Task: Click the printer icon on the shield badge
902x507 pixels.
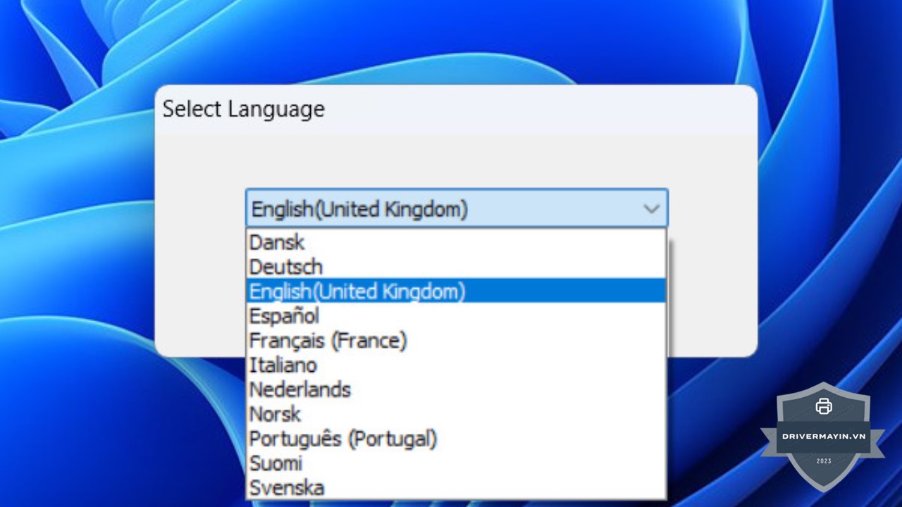Action: (x=823, y=406)
